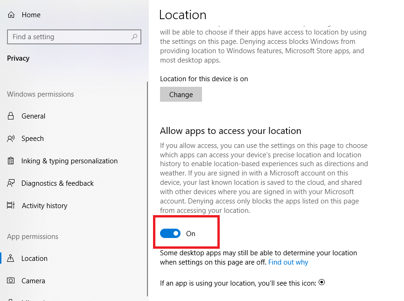Click the location-in-use example icon

tap(321, 283)
